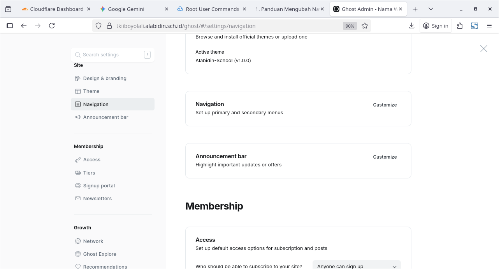
Task: Click the Design & branding sidebar icon
Action: 78,79
